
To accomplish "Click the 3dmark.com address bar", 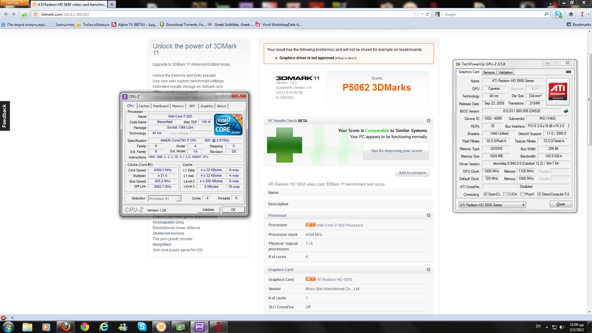I will point(227,14).
